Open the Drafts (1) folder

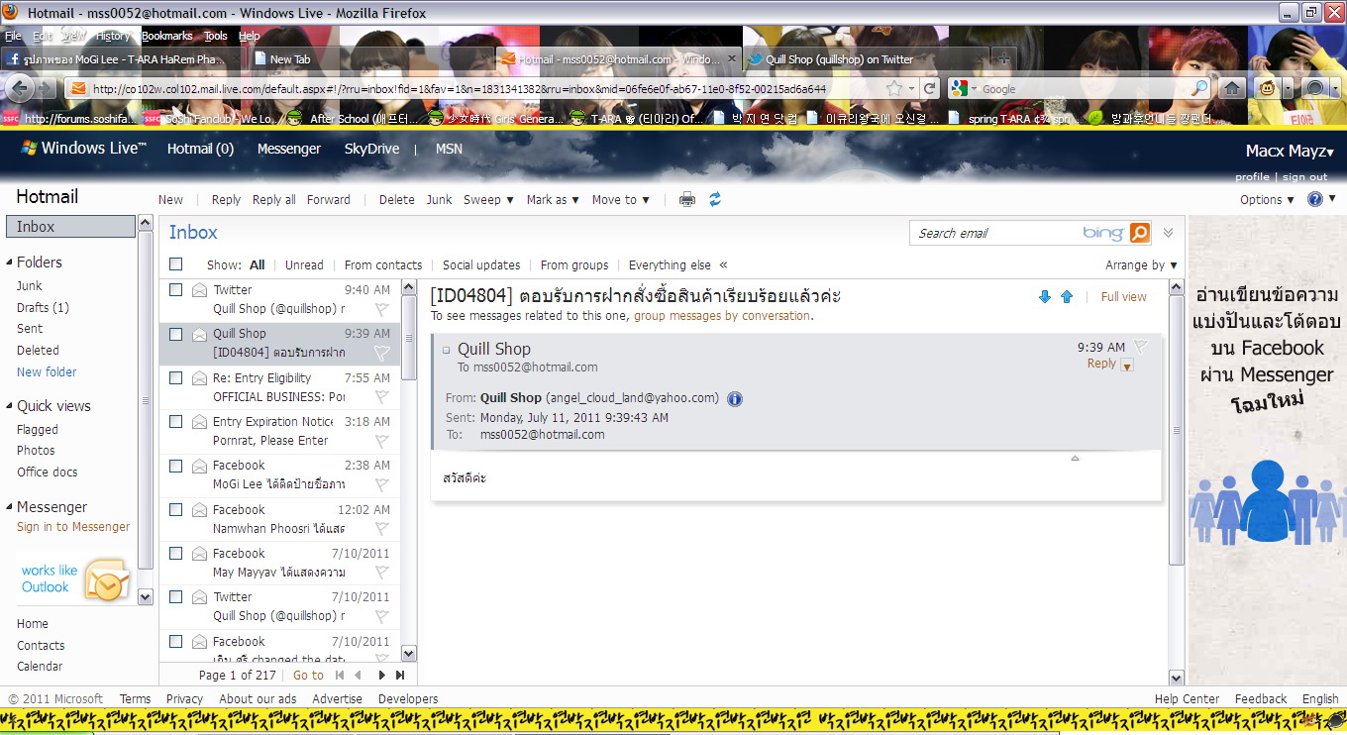tap(43, 307)
